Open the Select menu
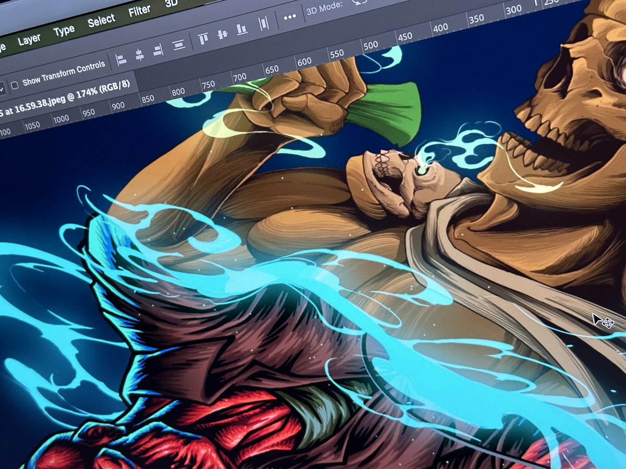 coord(101,21)
